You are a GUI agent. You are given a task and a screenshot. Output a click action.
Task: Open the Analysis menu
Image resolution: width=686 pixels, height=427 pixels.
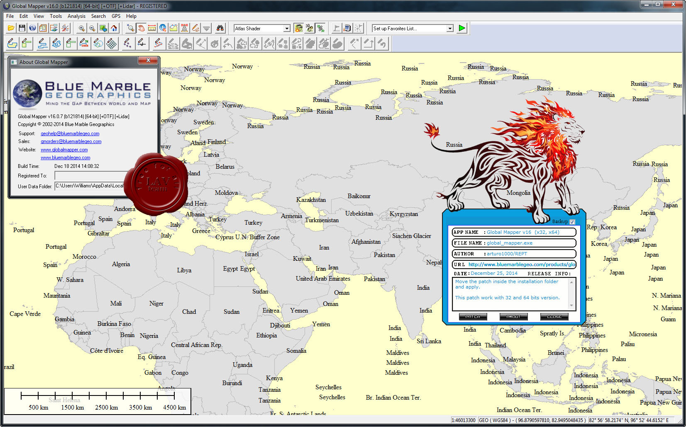76,16
